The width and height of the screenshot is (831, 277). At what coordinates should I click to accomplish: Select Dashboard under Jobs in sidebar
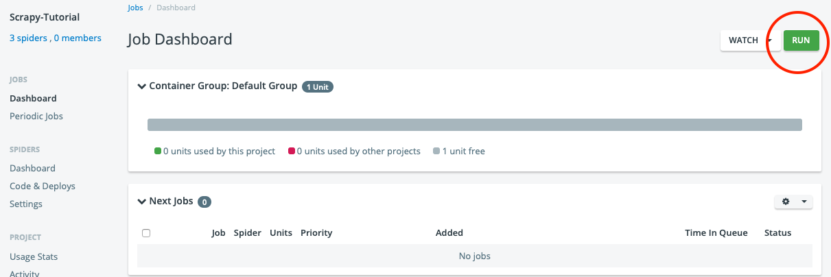point(33,99)
